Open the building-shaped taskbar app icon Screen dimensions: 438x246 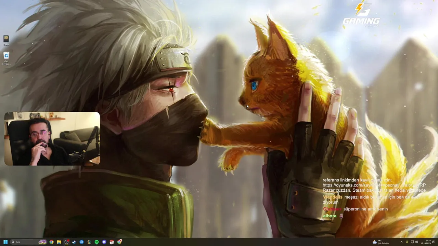pyautogui.click(x=89, y=242)
